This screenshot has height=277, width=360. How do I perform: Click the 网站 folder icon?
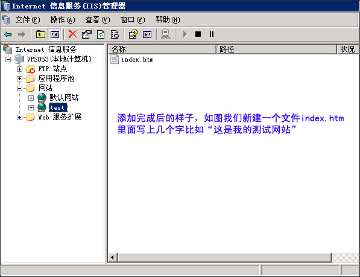point(30,88)
